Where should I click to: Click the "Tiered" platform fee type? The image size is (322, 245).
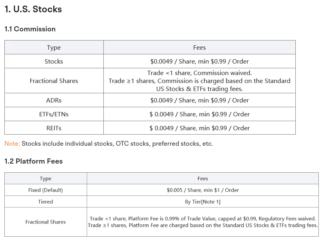45,202
